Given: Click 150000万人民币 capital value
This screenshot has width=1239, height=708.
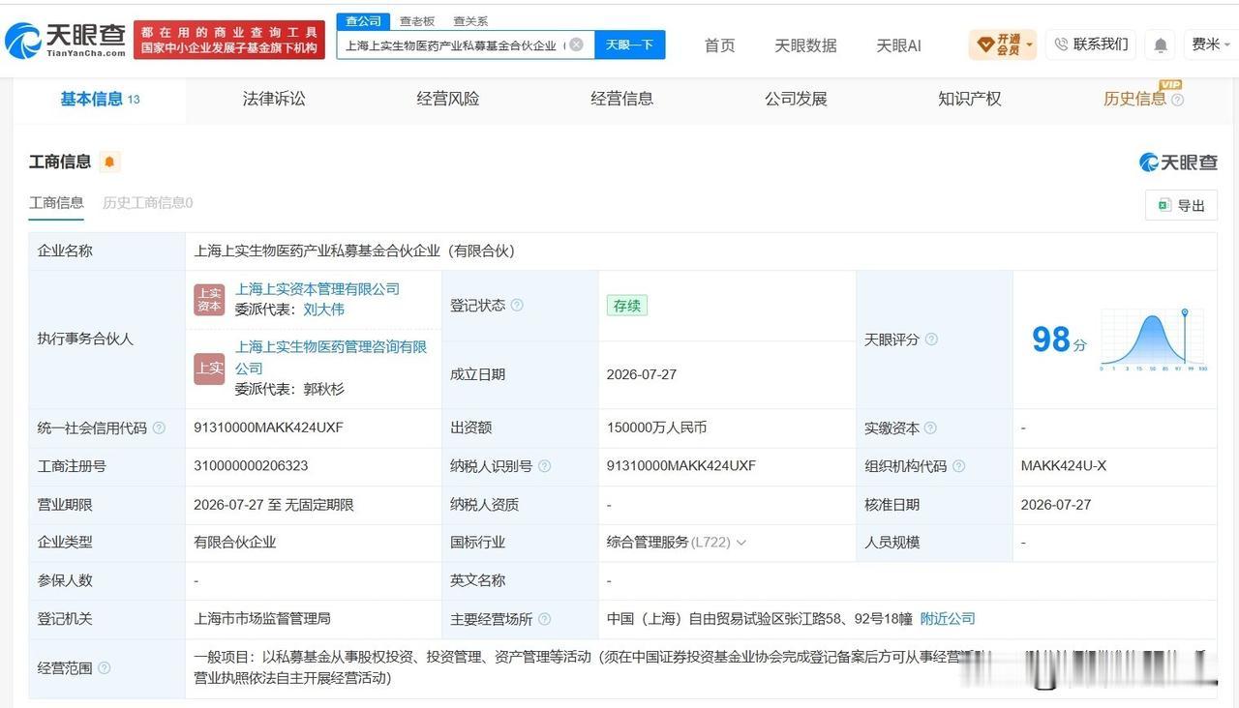Looking at the screenshot, I should pyautogui.click(x=657, y=428).
